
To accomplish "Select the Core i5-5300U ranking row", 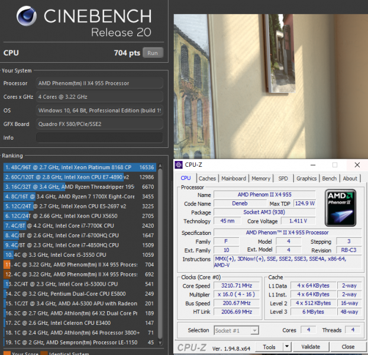I will [80, 284].
